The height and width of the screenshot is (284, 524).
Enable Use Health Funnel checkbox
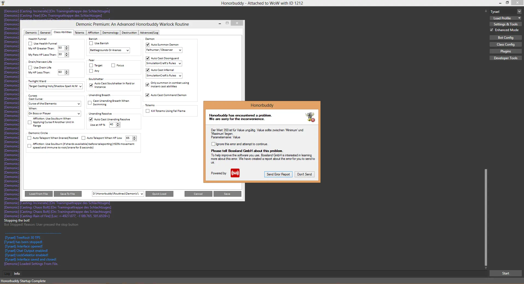tap(30, 43)
